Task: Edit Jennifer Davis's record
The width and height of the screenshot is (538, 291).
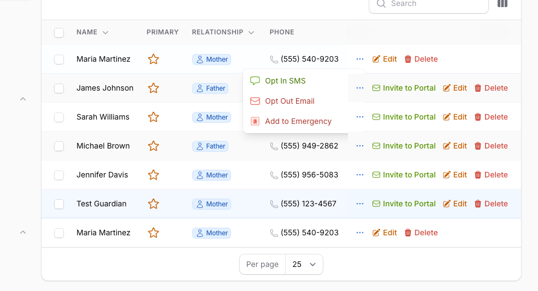Action: tap(454, 175)
